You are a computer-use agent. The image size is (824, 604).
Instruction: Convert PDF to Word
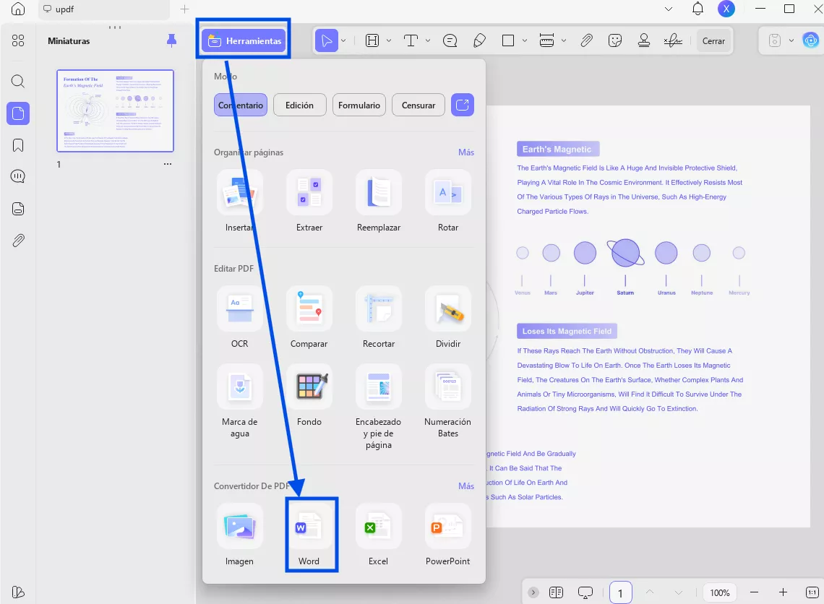[309, 535]
